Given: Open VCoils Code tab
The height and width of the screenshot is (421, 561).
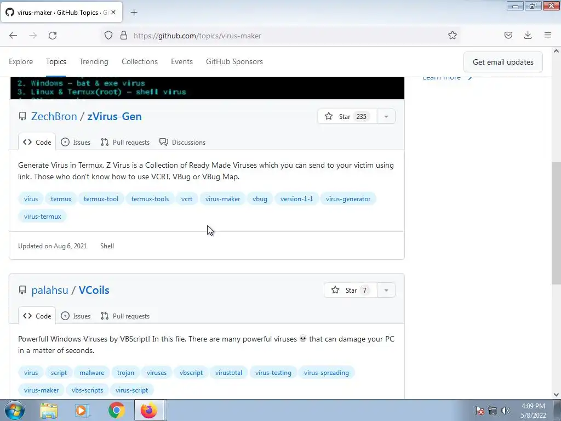Looking at the screenshot, I should [37, 316].
